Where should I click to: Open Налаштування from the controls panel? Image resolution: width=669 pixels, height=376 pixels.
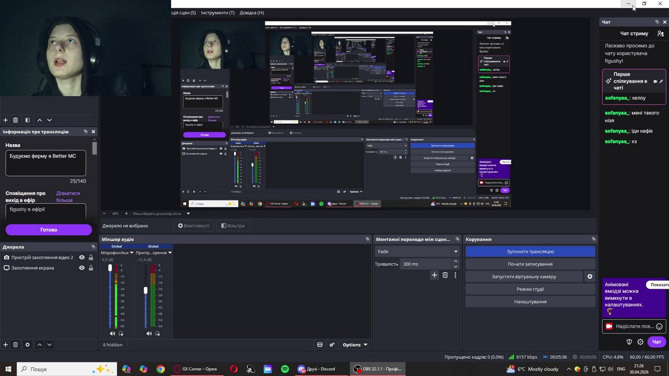coord(530,302)
